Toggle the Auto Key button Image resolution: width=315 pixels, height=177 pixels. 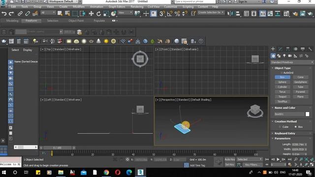tap(230, 159)
